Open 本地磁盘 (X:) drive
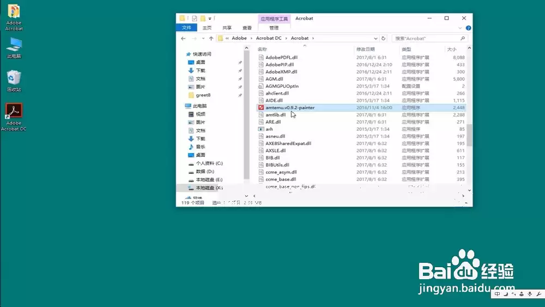This screenshot has height=307, width=545. pyautogui.click(x=209, y=188)
